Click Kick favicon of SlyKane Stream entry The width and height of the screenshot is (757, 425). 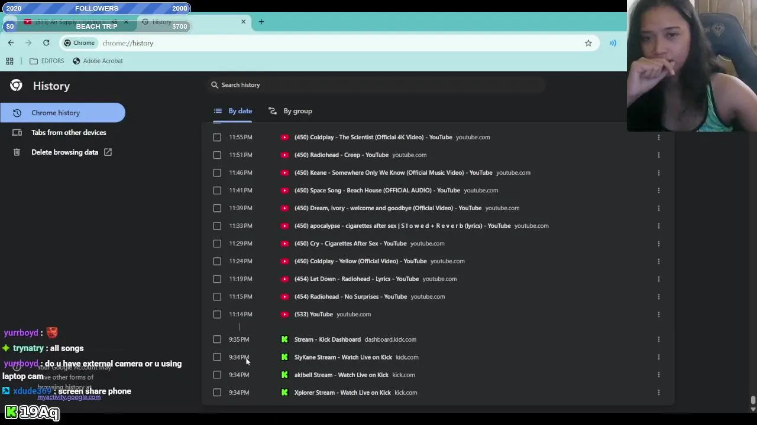pos(284,357)
